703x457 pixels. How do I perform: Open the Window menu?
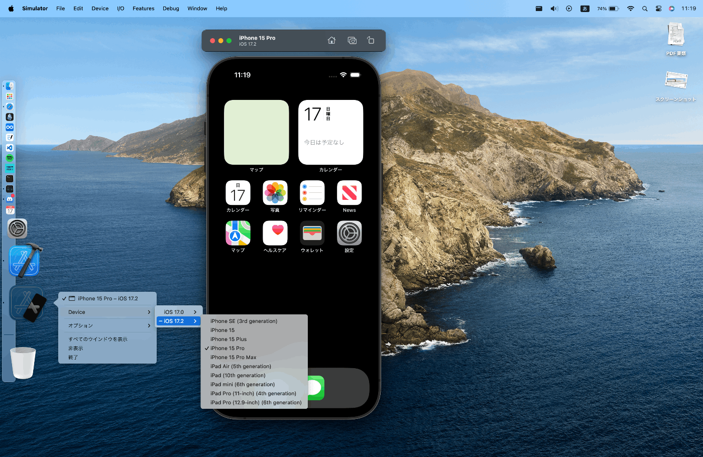click(x=197, y=9)
